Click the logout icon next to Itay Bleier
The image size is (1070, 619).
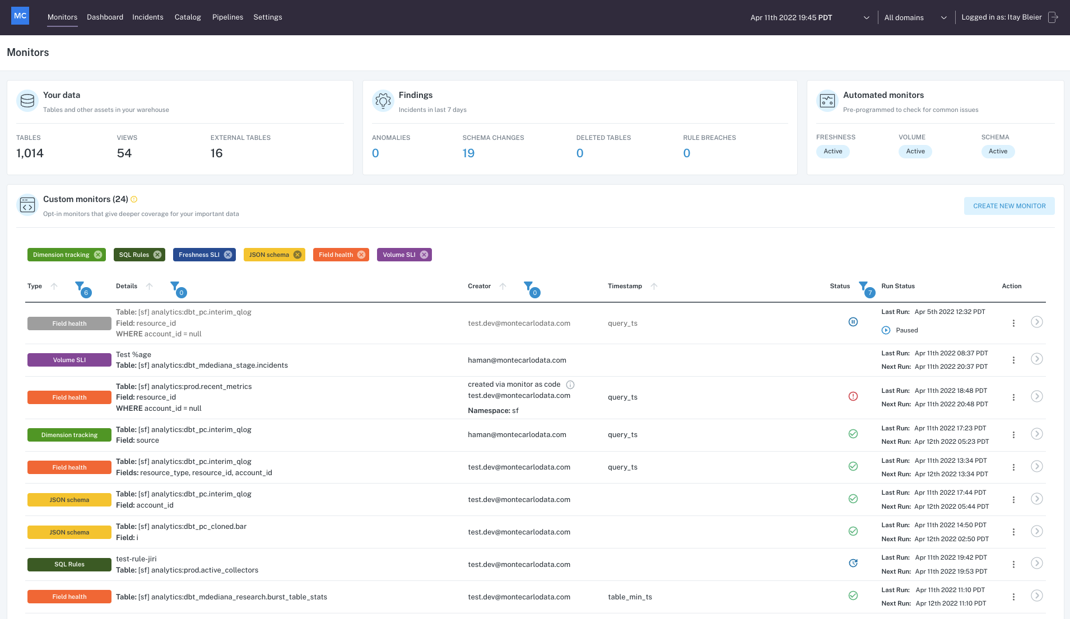coord(1053,17)
